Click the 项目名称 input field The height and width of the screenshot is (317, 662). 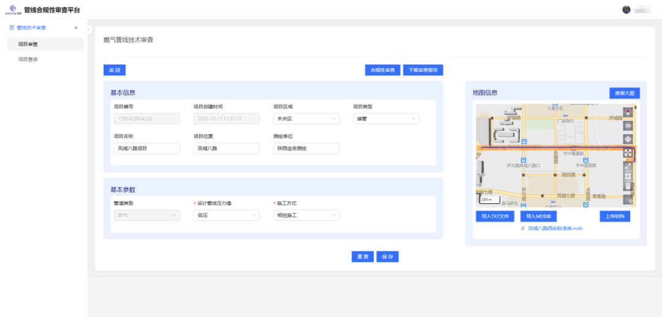click(146, 148)
